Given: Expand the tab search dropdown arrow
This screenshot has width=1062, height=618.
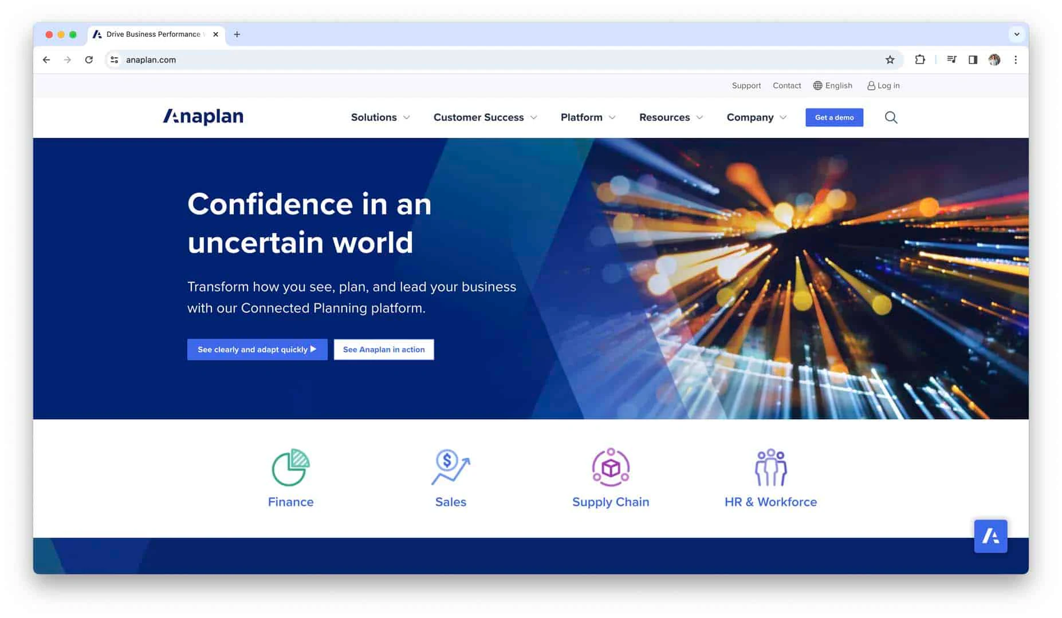Looking at the screenshot, I should (1017, 34).
